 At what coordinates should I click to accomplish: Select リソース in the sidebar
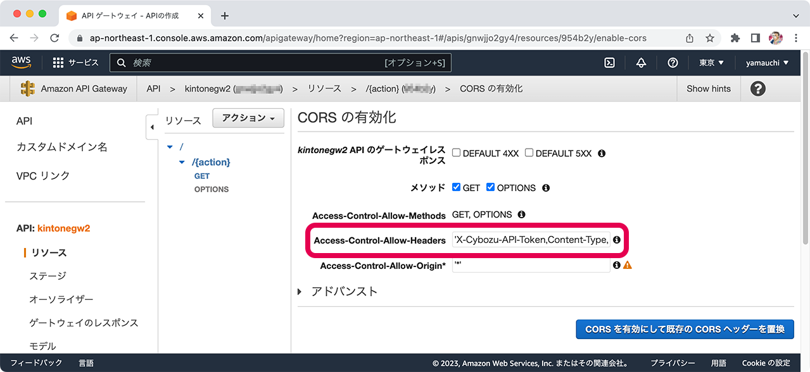click(49, 252)
